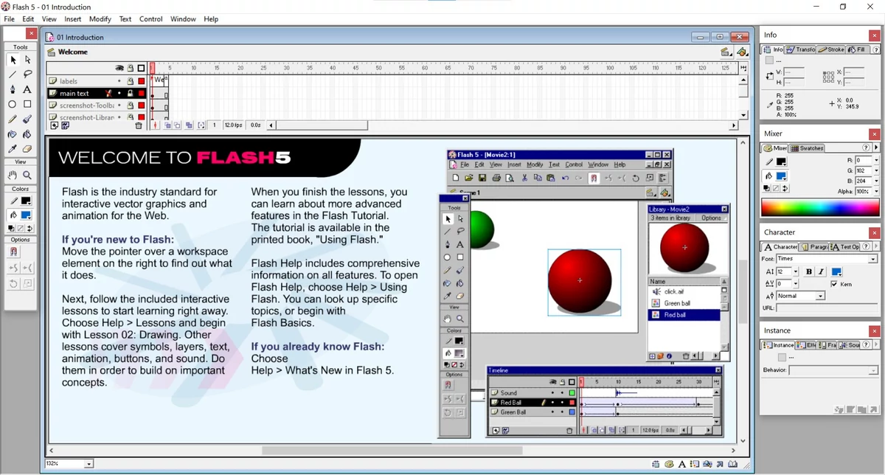Viewport: 885px width, 475px height.
Task: Toggle visibility dot of labels layer
Action: pos(120,81)
